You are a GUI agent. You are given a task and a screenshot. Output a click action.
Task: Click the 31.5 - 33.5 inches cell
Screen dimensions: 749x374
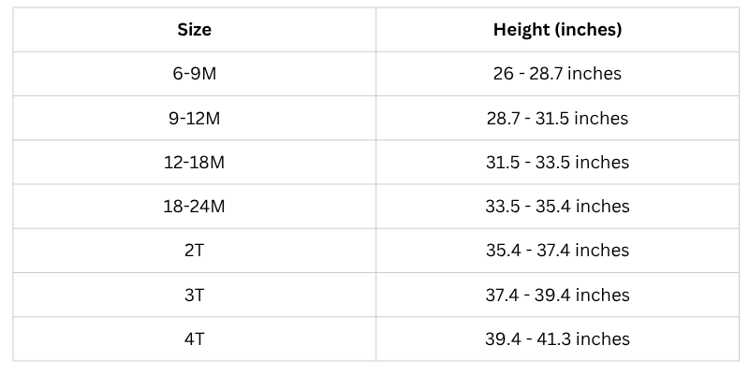[x=557, y=162]
